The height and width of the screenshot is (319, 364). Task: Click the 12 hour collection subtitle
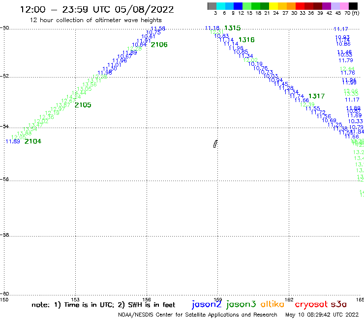pos(95,20)
